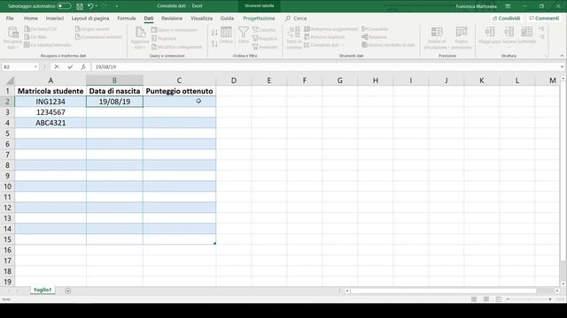Screen dimensions: 567x318
Task: Click the zoom slider in status bar
Action: coord(529,299)
